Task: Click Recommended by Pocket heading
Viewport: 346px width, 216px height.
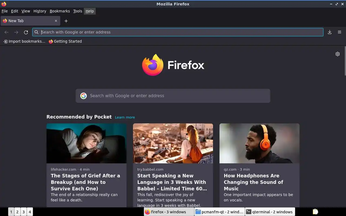Action: click(x=79, y=117)
